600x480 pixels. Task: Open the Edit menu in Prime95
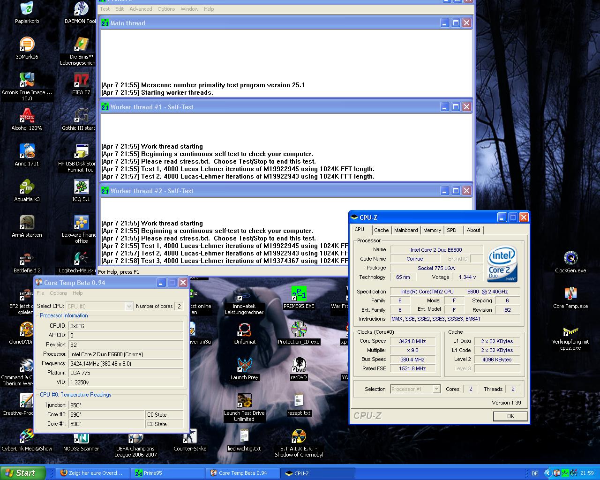click(x=120, y=9)
